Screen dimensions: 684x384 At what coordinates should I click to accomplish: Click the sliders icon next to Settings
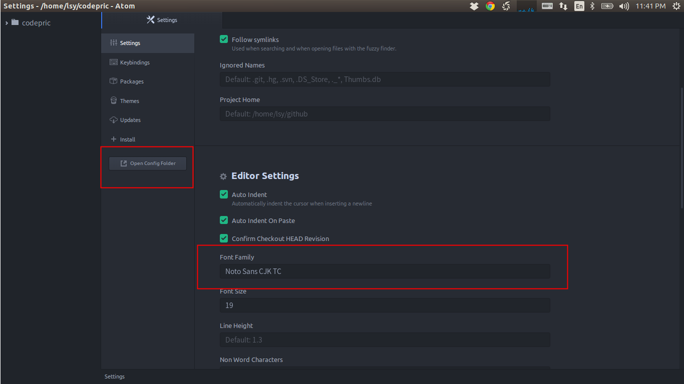pos(114,43)
